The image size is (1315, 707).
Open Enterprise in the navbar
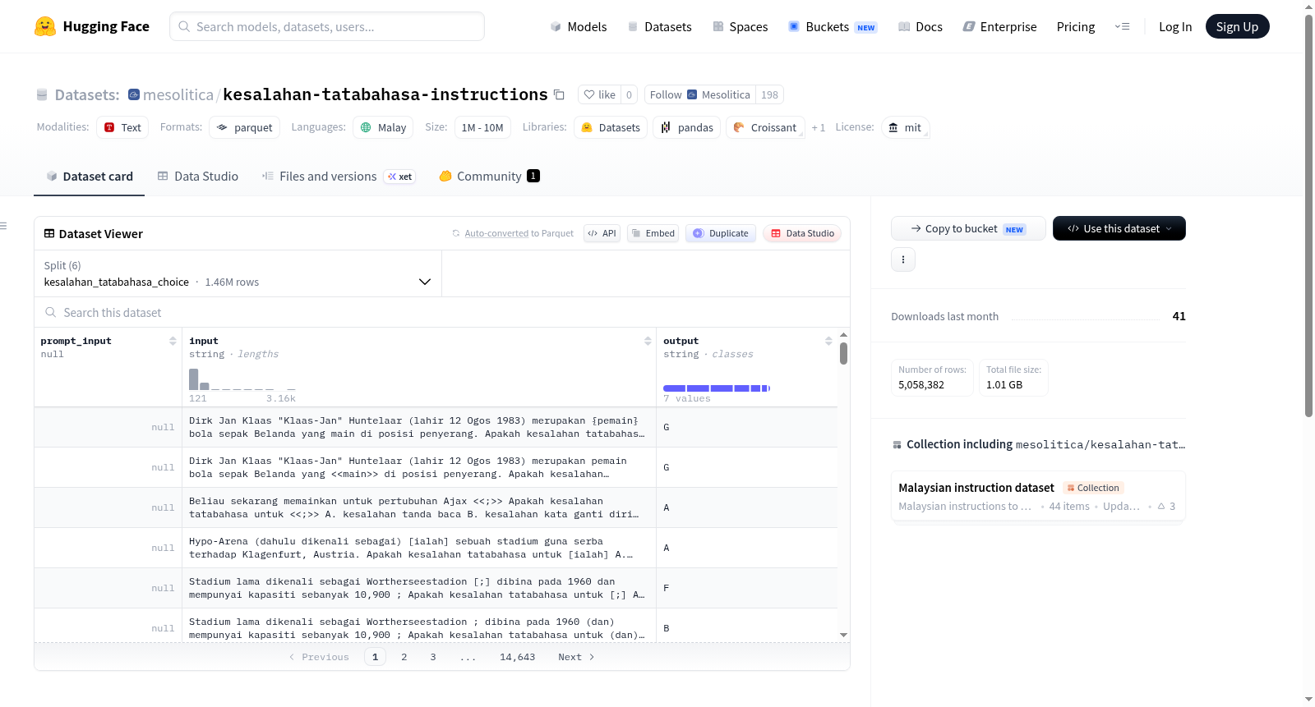[x=999, y=26]
